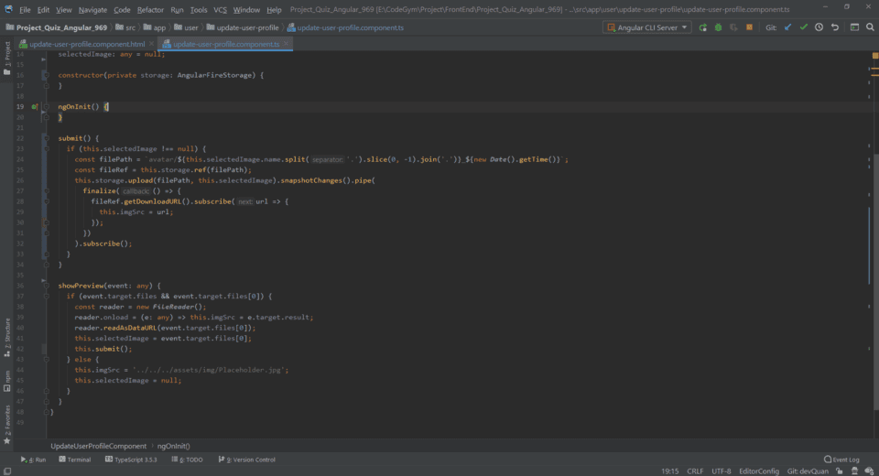Screen dimensions: 879x476
Task: Click the implements gutter icon on line 19
Action: (x=35, y=107)
